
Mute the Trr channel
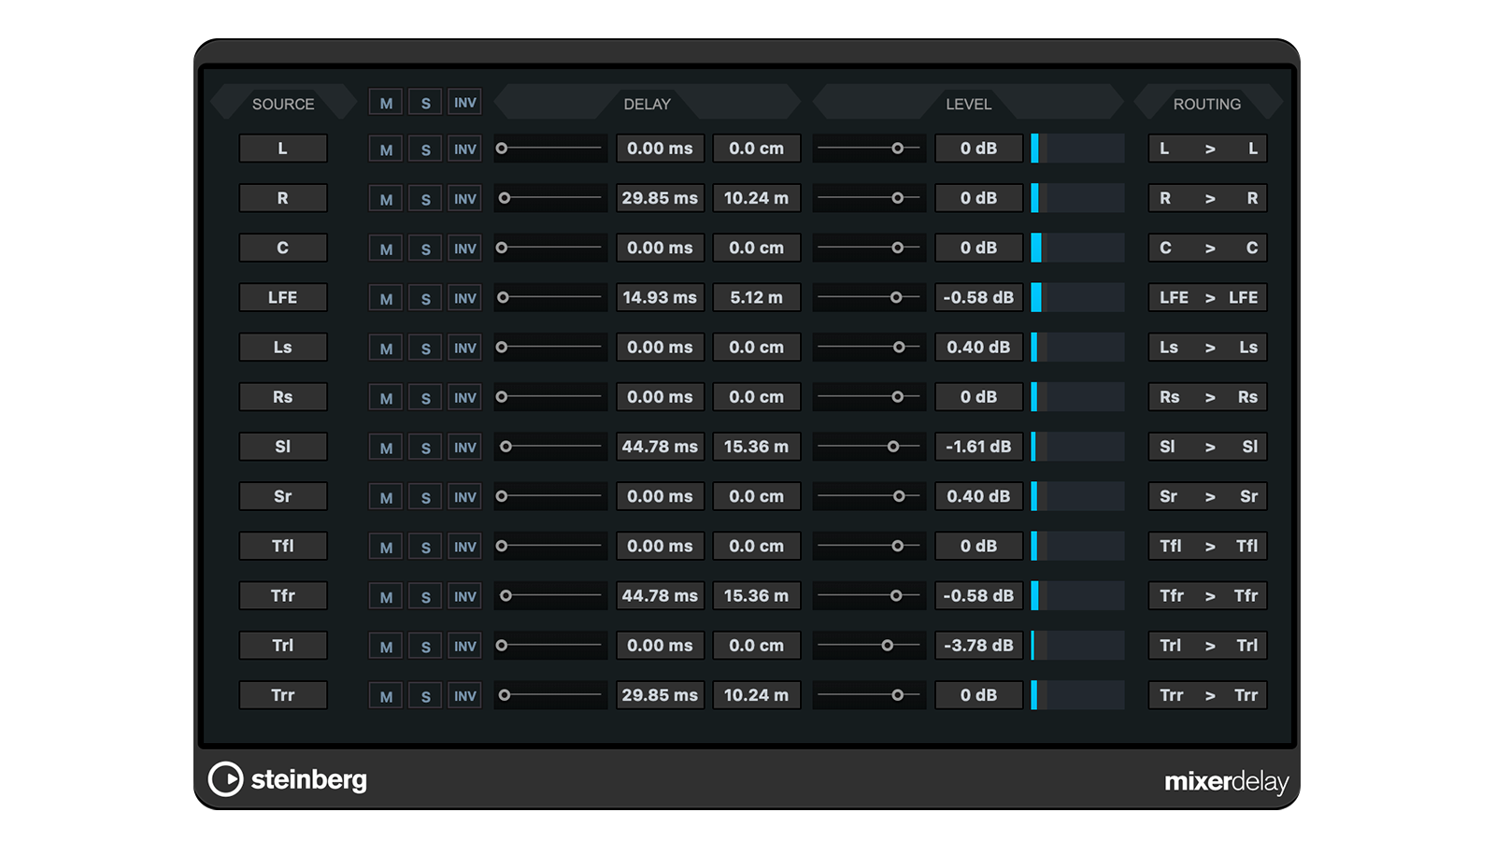(x=386, y=696)
